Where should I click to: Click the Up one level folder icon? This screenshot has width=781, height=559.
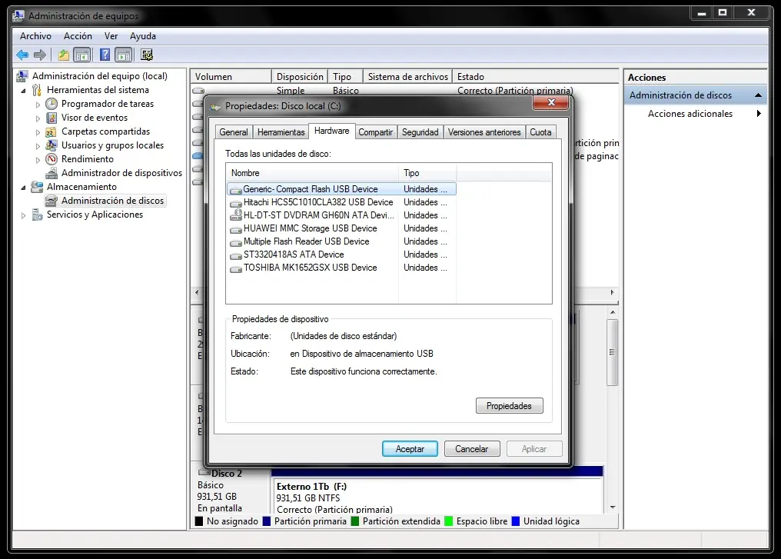pyautogui.click(x=63, y=55)
